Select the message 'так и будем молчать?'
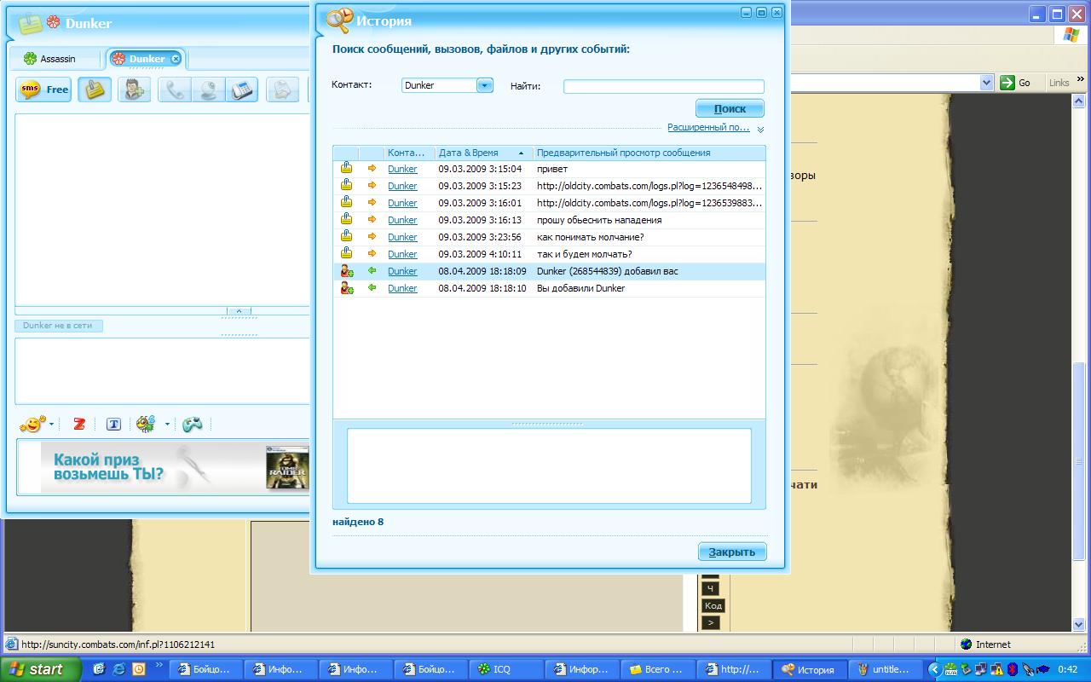The height and width of the screenshot is (682, 1091). point(585,254)
